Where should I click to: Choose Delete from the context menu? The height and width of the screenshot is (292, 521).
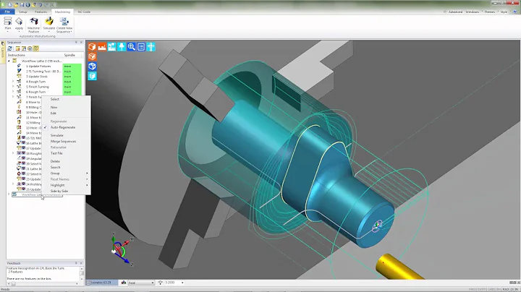click(x=55, y=161)
